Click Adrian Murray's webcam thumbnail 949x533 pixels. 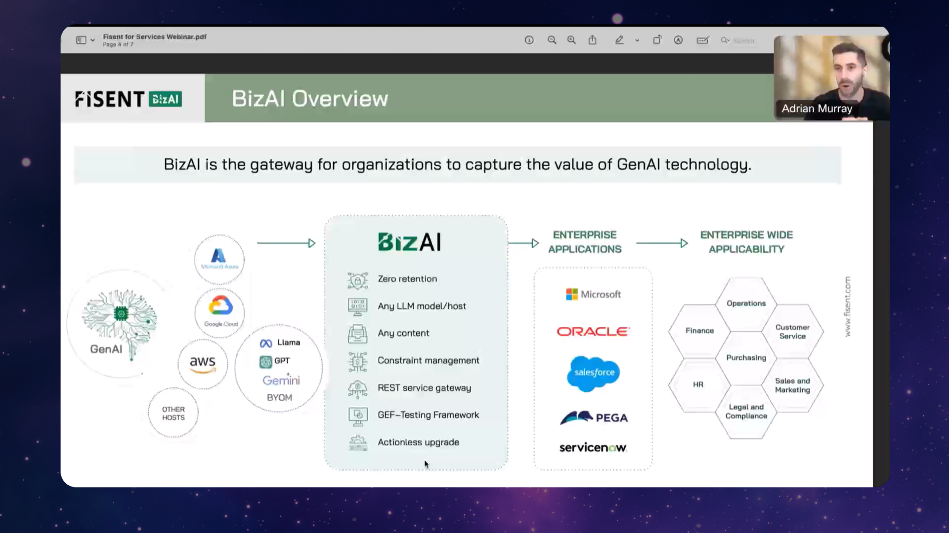830,76
